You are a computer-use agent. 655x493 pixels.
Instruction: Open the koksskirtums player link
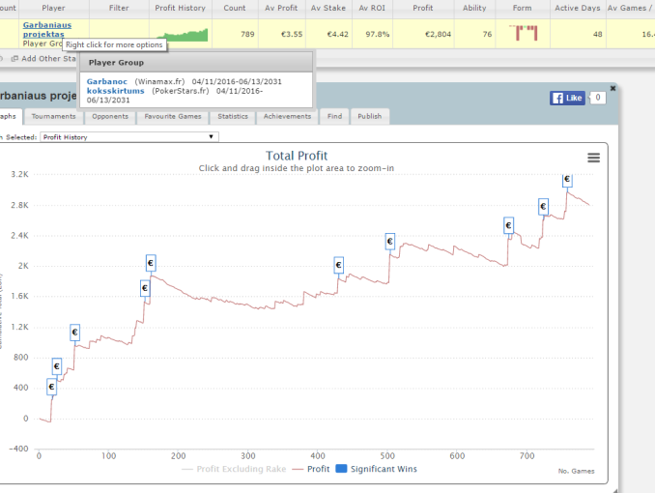[115, 91]
